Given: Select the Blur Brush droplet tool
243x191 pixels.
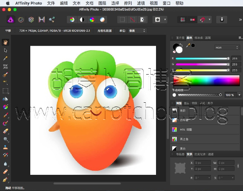Looking at the screenshot, I should (5, 164).
